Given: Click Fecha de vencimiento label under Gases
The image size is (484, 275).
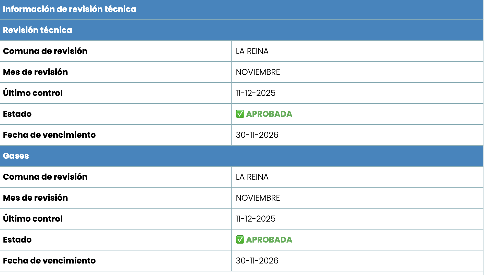Looking at the screenshot, I should tap(49, 261).
